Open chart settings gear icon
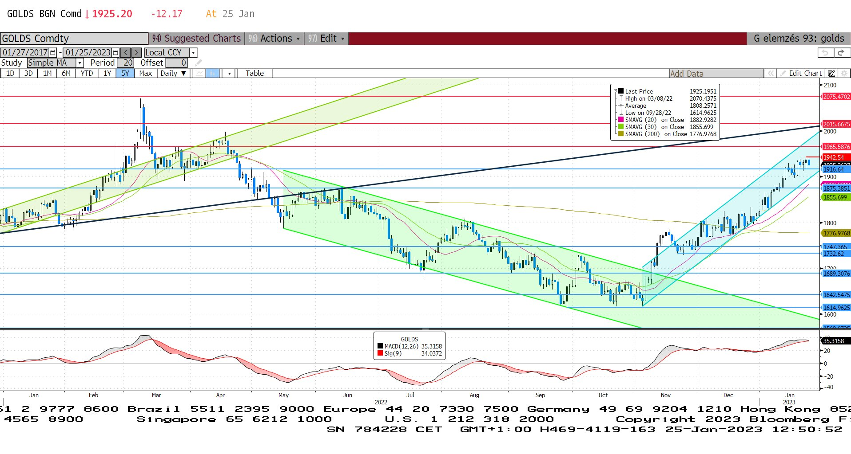This screenshot has width=851, height=454. pos(844,73)
